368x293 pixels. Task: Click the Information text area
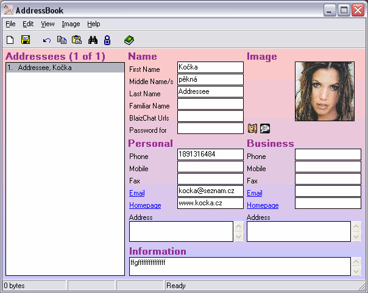click(x=240, y=266)
